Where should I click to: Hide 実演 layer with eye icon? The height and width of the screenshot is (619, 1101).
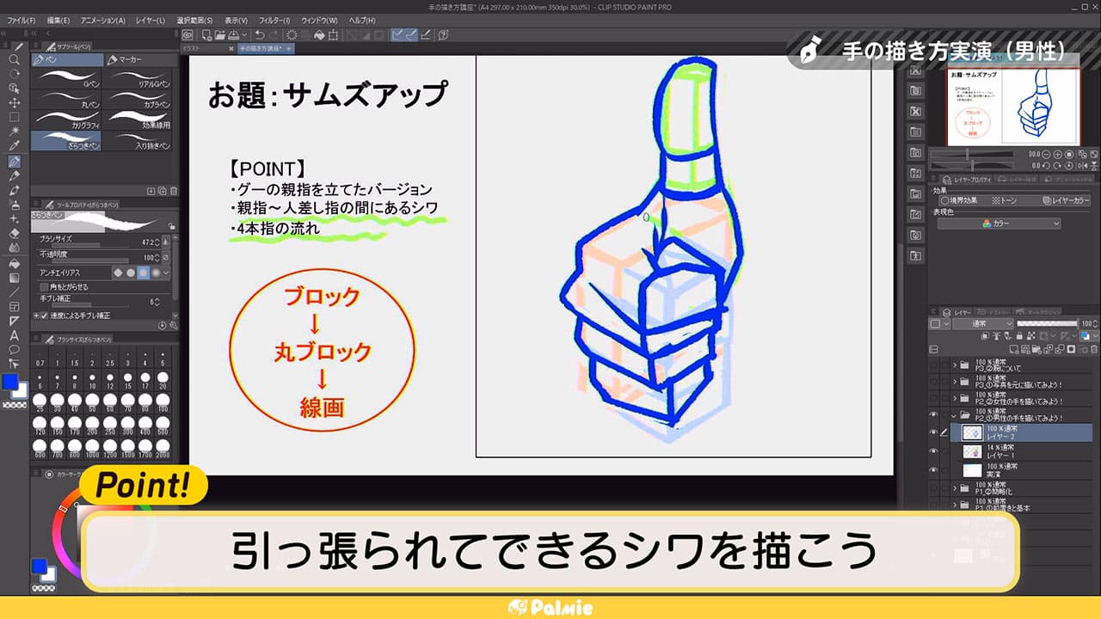[934, 470]
